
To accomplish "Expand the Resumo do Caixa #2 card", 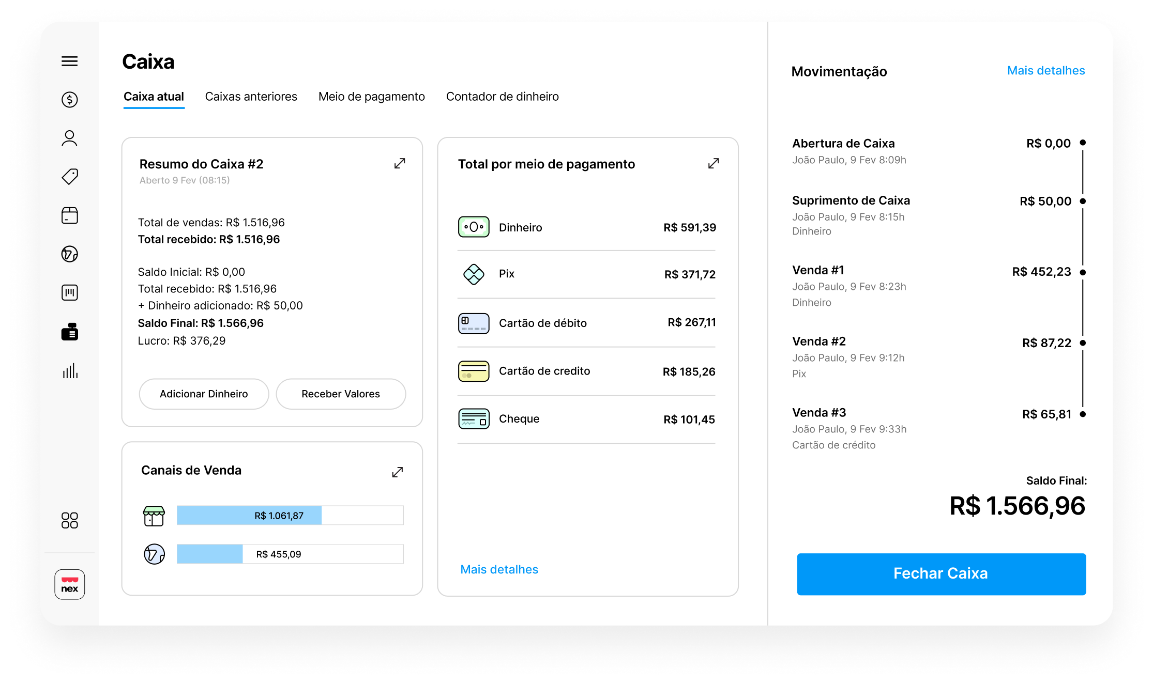I will point(399,164).
